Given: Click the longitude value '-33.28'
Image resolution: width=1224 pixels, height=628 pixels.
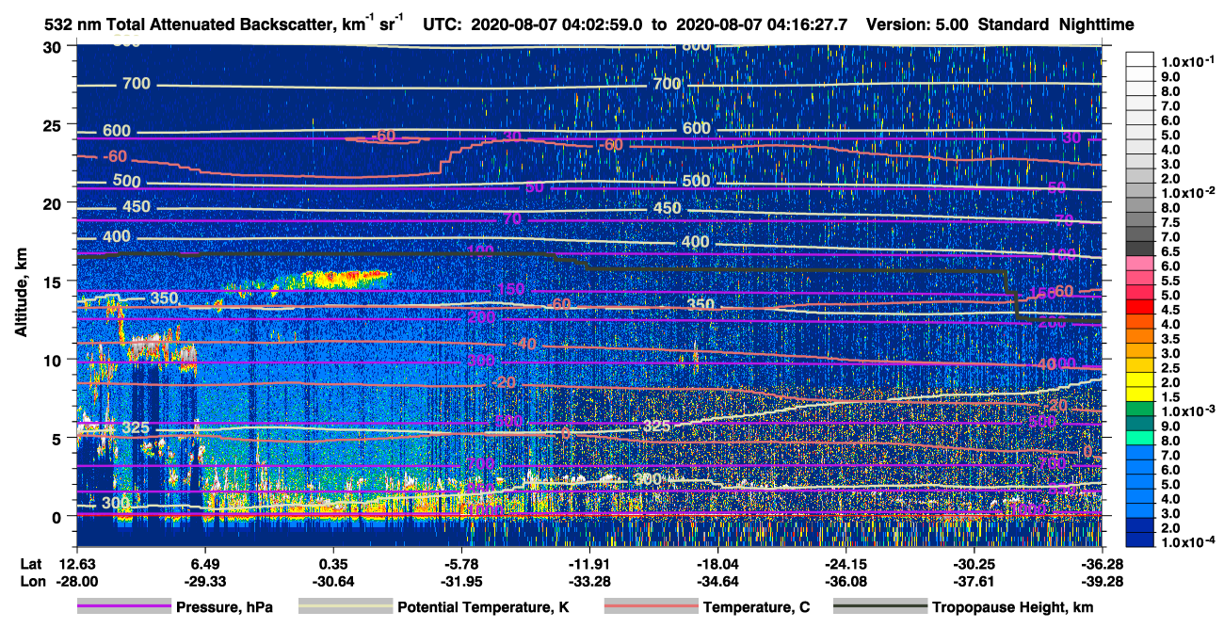Looking at the screenshot, I should tap(589, 581).
